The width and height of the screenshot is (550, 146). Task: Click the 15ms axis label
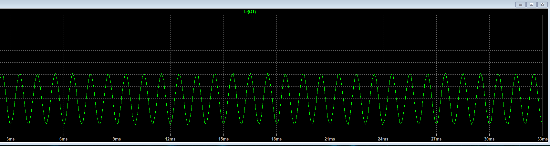pyautogui.click(x=223, y=139)
